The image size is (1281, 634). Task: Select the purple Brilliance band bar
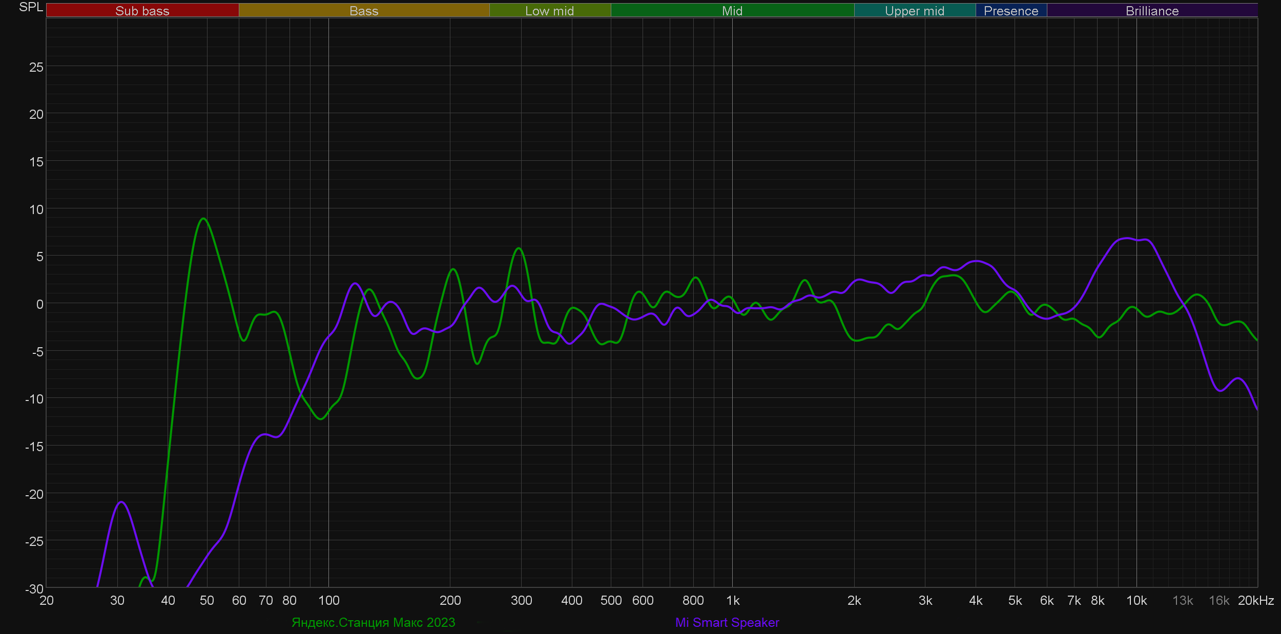[1152, 11]
